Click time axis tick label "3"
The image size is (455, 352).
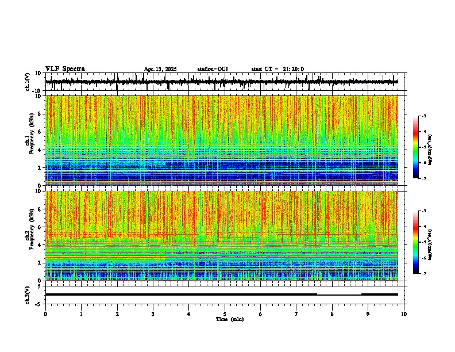[x=153, y=314]
